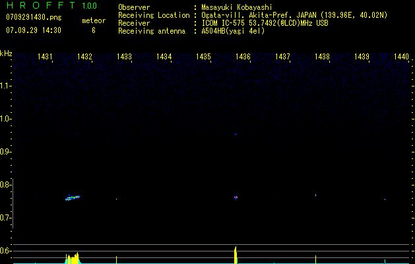The height and width of the screenshot is (264, 415).
Task: Click the 0.6 kHz frequency label
Action: [5, 251]
